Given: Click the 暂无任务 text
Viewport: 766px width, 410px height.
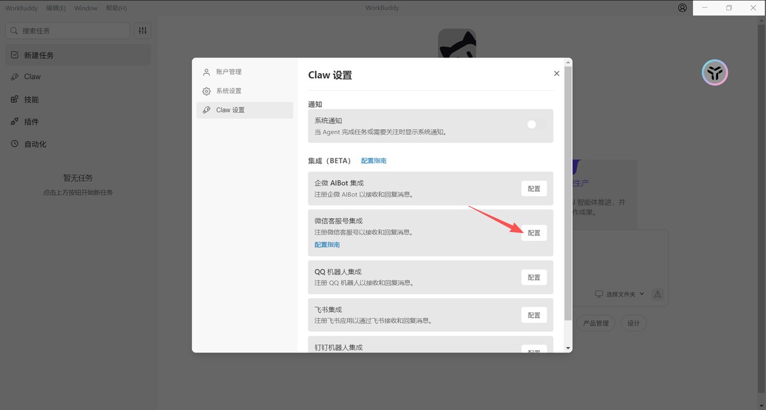Looking at the screenshot, I should 78,178.
